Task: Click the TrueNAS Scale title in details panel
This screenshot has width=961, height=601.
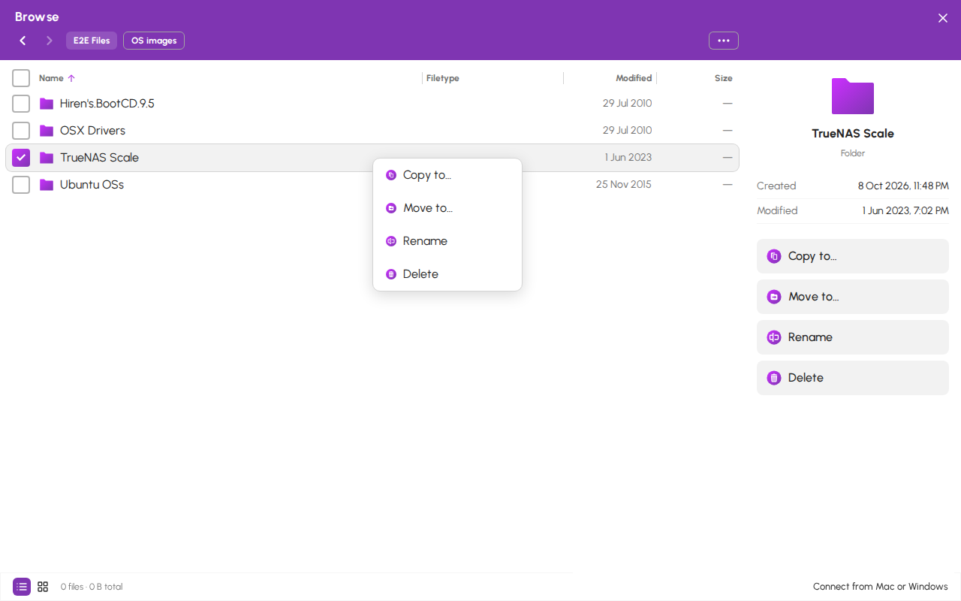Action: pos(853,134)
